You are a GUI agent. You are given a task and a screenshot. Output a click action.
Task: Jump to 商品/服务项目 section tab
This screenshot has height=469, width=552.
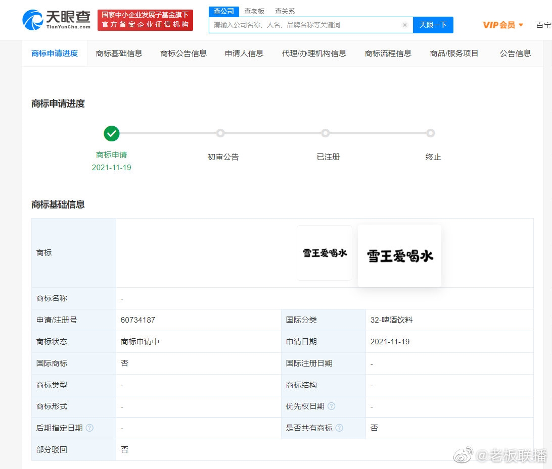pyautogui.click(x=454, y=53)
